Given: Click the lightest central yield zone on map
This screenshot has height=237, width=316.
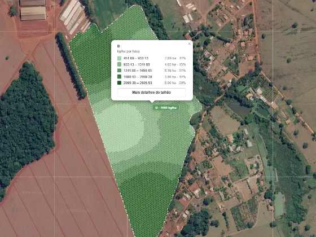Looking at the screenshot, I should tap(121, 128).
